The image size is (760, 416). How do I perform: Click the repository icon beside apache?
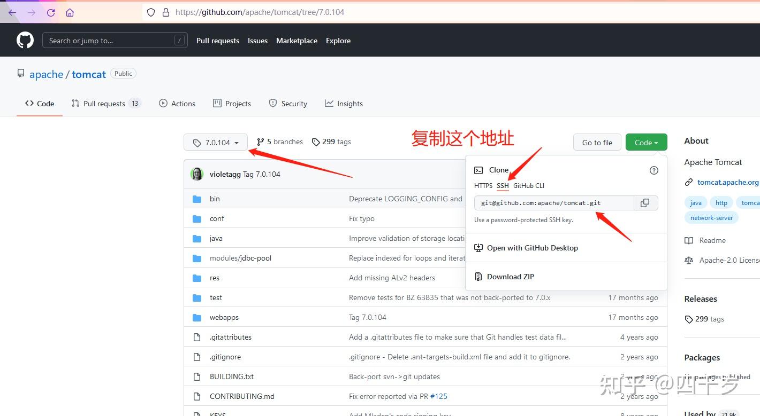[x=21, y=74]
